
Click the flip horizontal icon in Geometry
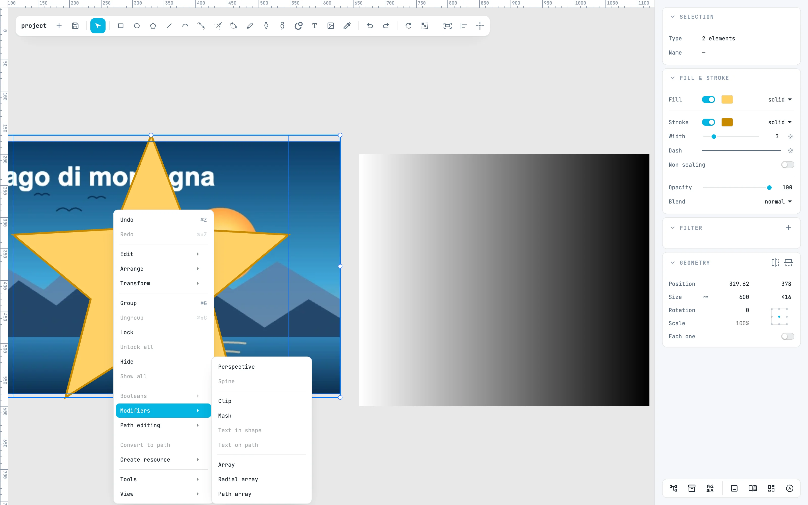tap(775, 263)
